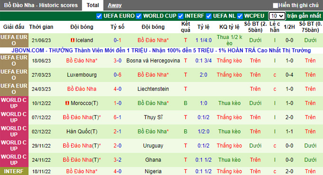This screenshot has height=175, width=323.
Task: Click the 1-1 half-time score
Action: click(x=289, y=131)
